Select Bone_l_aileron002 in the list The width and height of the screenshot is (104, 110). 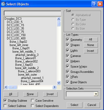(26, 61)
